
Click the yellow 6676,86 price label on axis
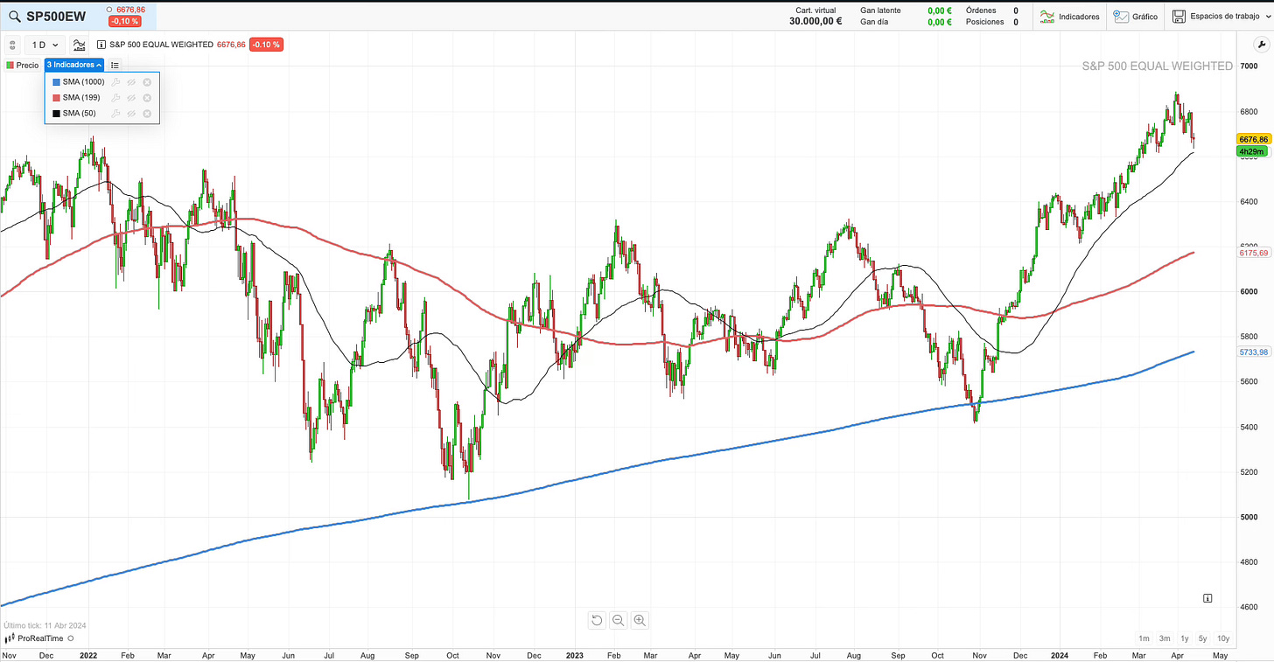(1253, 139)
